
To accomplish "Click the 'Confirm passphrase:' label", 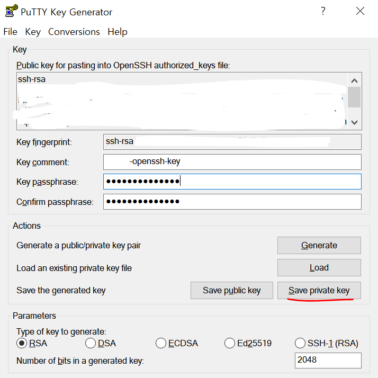I will pos(55,202).
